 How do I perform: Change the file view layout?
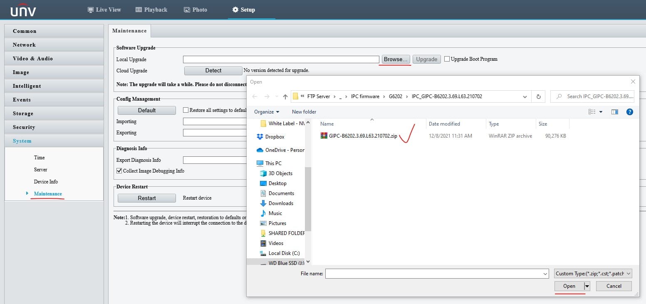(592, 112)
